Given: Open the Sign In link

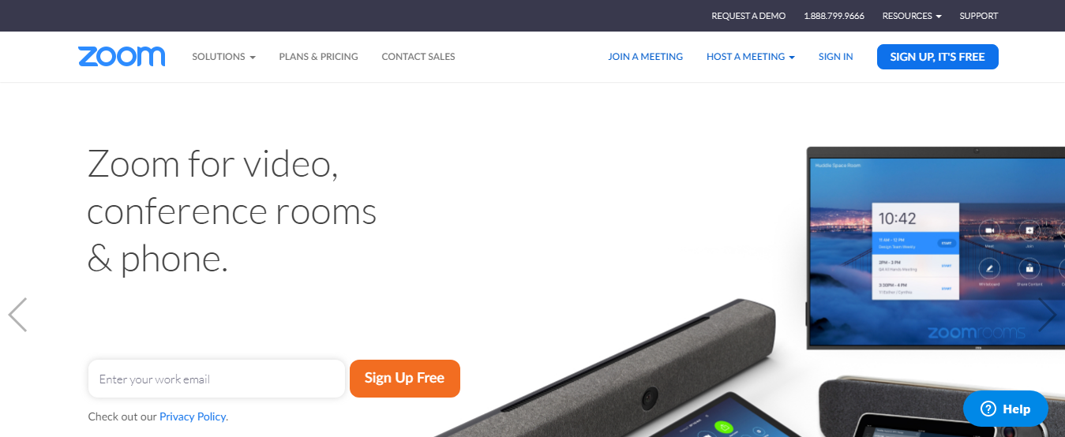Looking at the screenshot, I should (836, 57).
